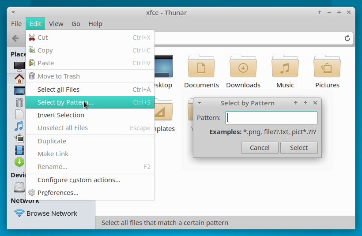This screenshot has width=362, height=236.
Task: Roll up the dialog with the arrow button
Action: click(x=296, y=103)
